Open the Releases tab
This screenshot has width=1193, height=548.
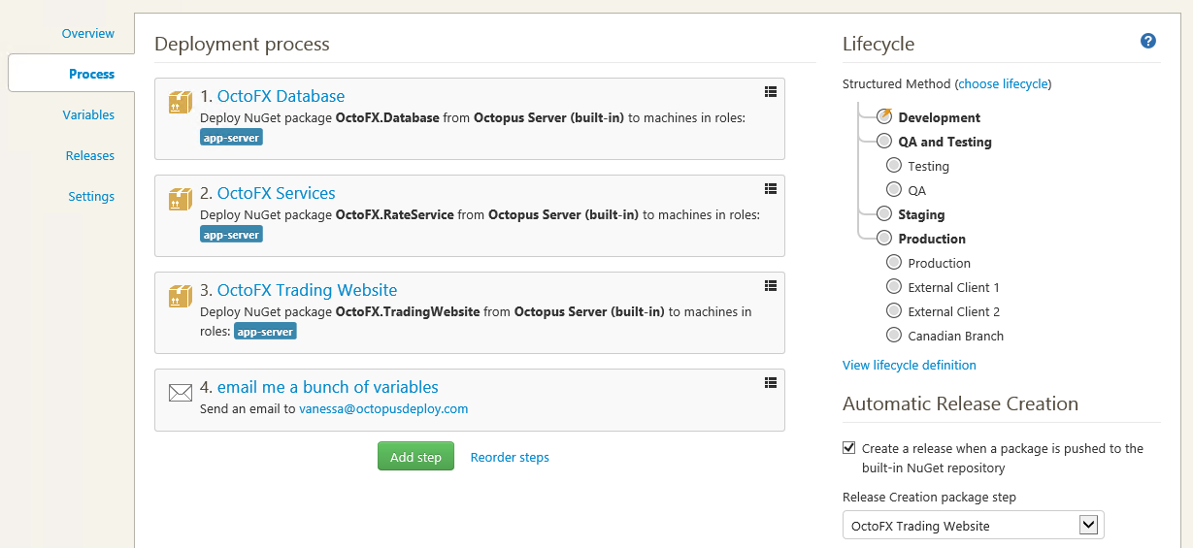[x=89, y=155]
